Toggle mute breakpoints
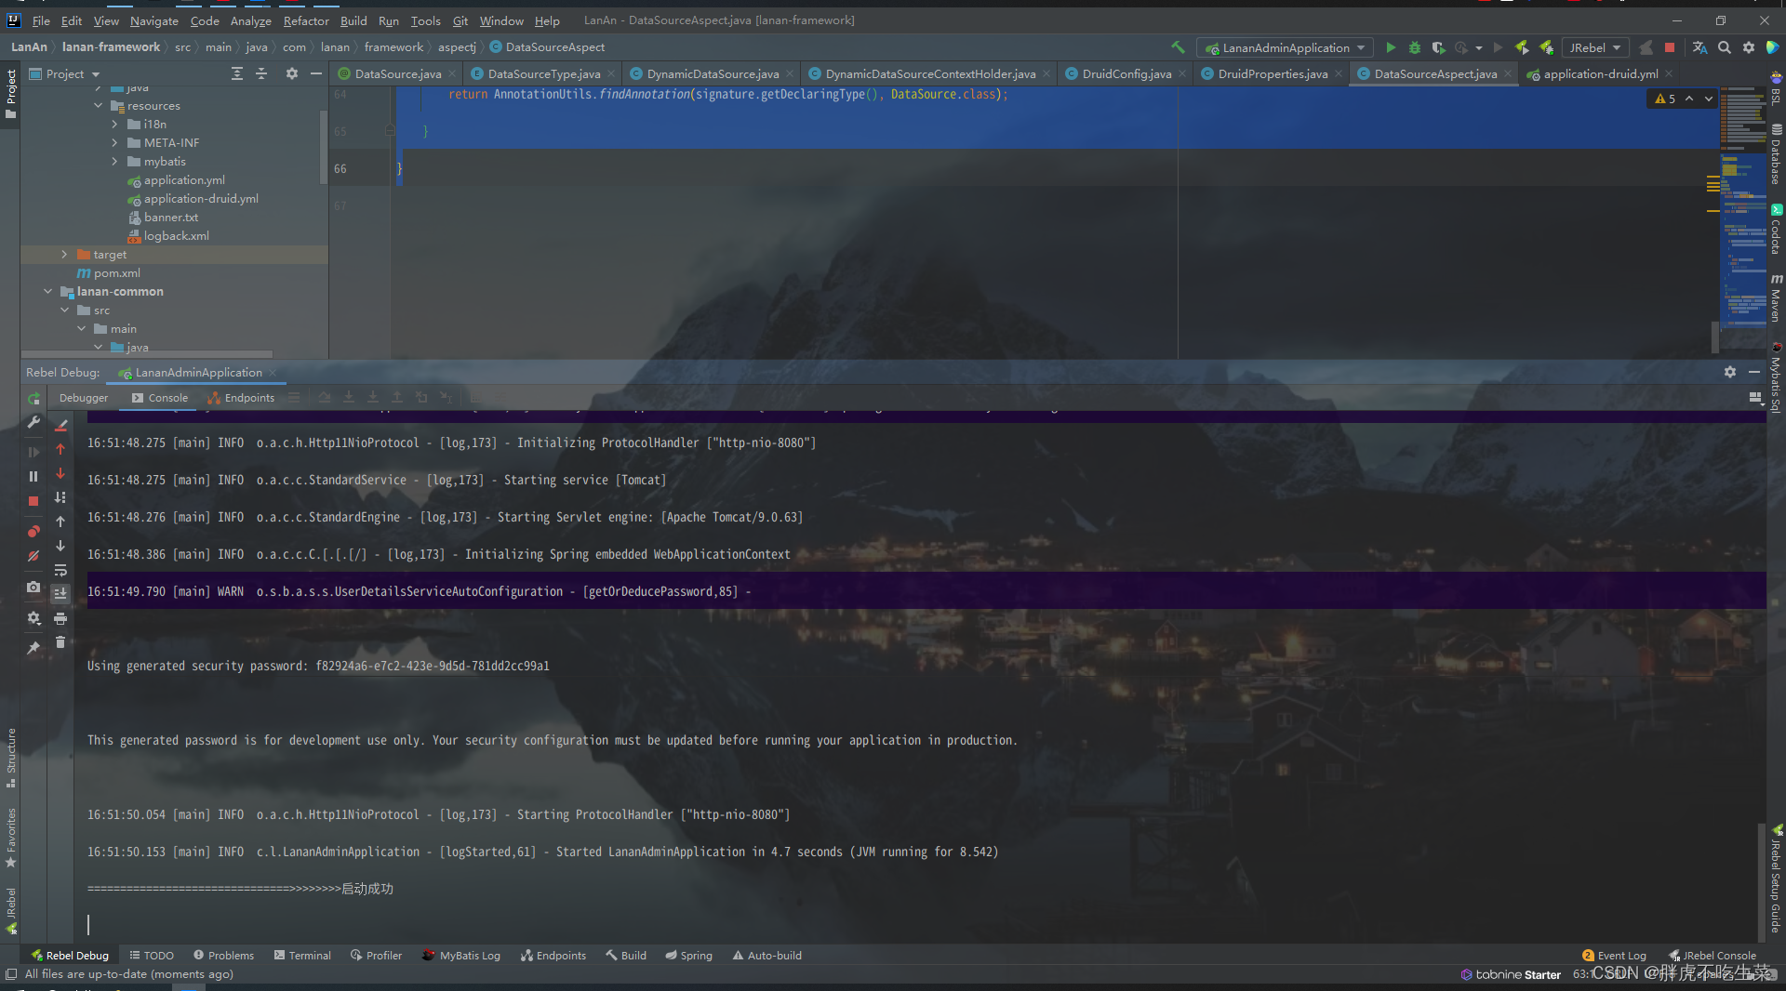1786x991 pixels. (33, 556)
